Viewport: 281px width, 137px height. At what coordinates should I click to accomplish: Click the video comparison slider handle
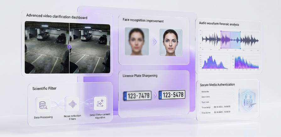tap(69, 47)
